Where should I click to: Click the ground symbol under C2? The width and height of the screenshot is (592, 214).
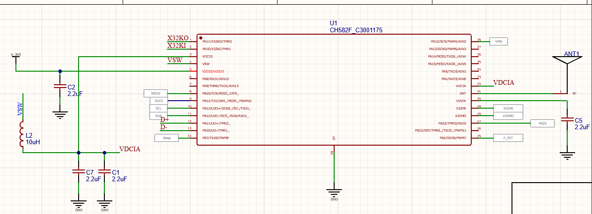coord(59,114)
